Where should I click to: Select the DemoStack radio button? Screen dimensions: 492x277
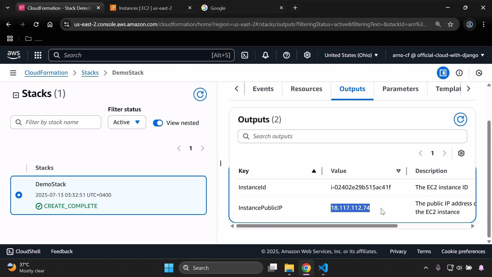(19, 195)
